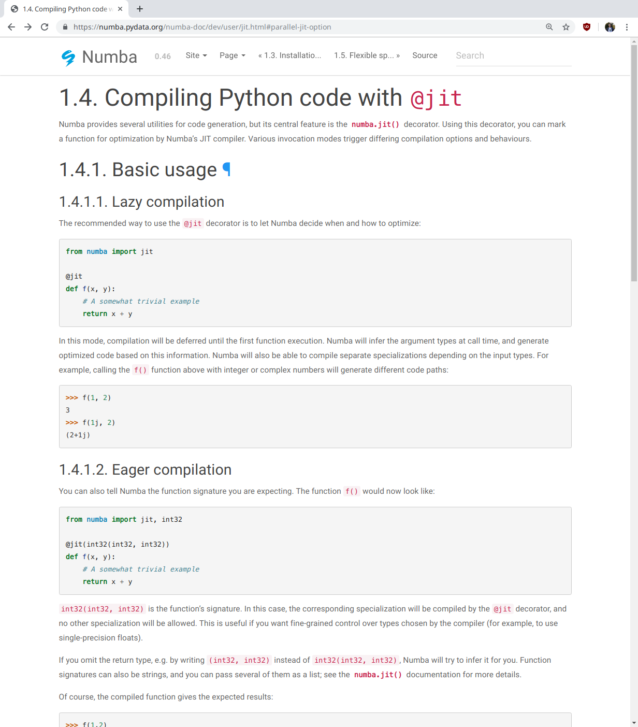This screenshot has height=727, width=638.
Task: Click the numba.jit() documentation link near bottom
Action: [x=378, y=675]
